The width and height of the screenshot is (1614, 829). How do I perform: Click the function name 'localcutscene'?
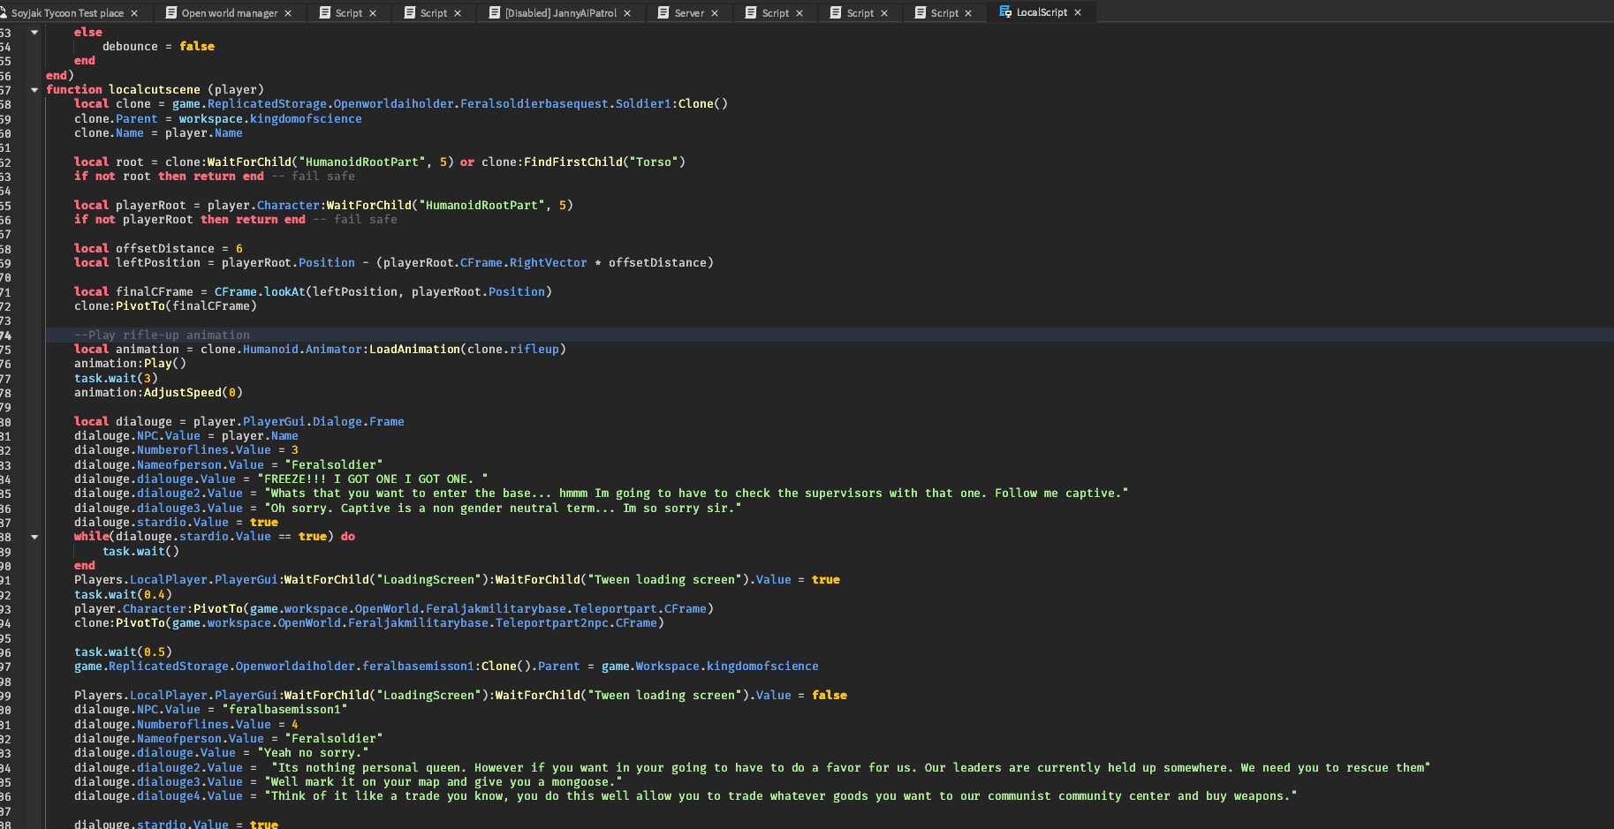click(x=155, y=89)
